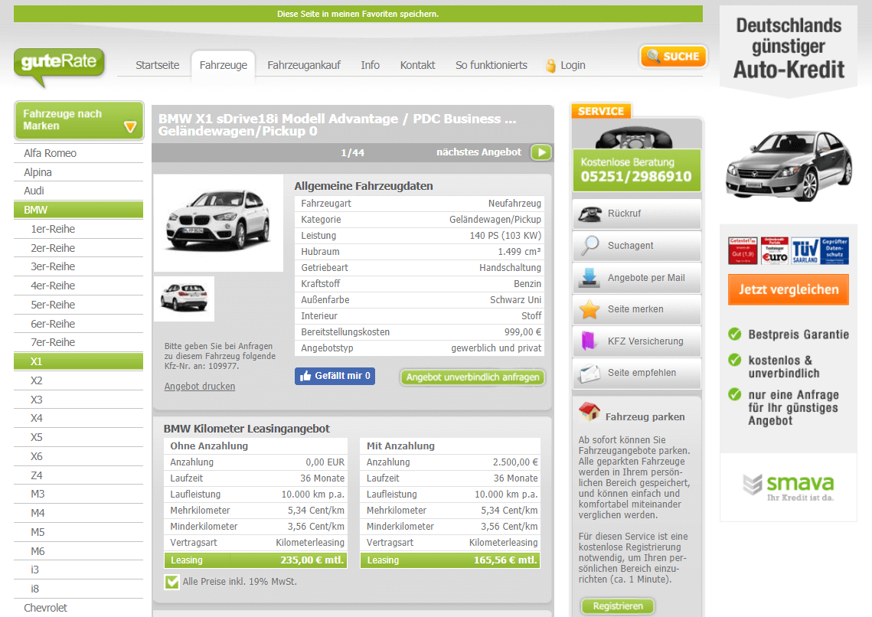Click the guteRate logo

click(x=59, y=67)
